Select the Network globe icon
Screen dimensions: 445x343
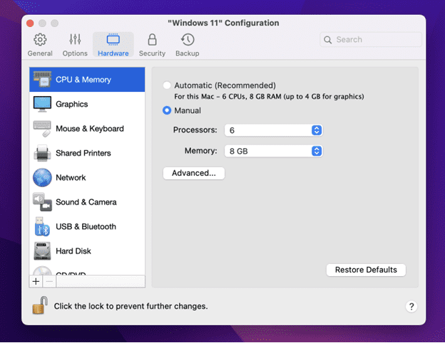pyautogui.click(x=42, y=178)
